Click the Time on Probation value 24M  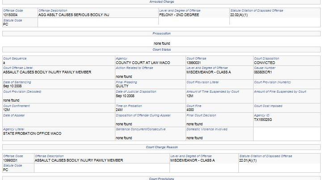point(119,110)
